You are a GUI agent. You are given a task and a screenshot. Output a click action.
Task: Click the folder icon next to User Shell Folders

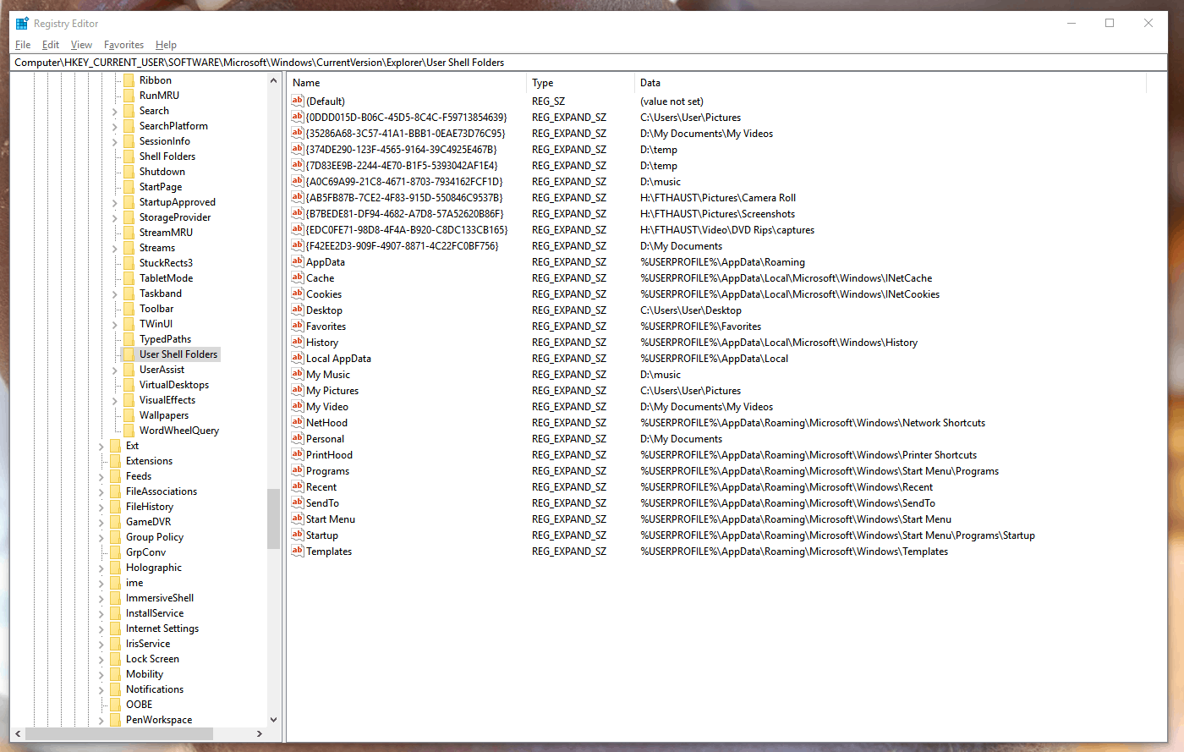129,354
